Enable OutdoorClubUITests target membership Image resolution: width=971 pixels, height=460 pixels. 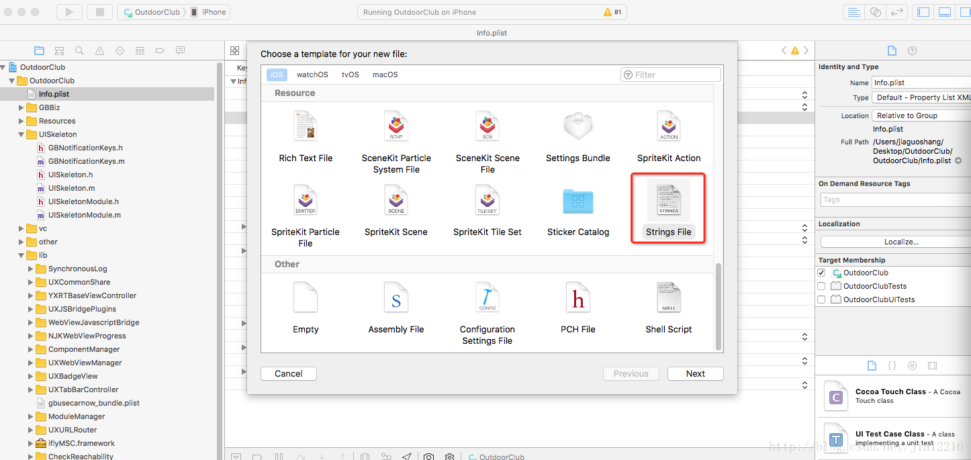(821, 300)
